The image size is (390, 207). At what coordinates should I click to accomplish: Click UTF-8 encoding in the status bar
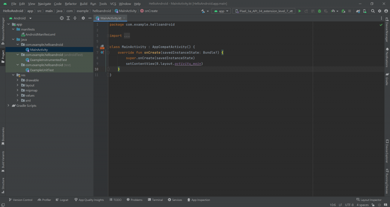(350, 205)
